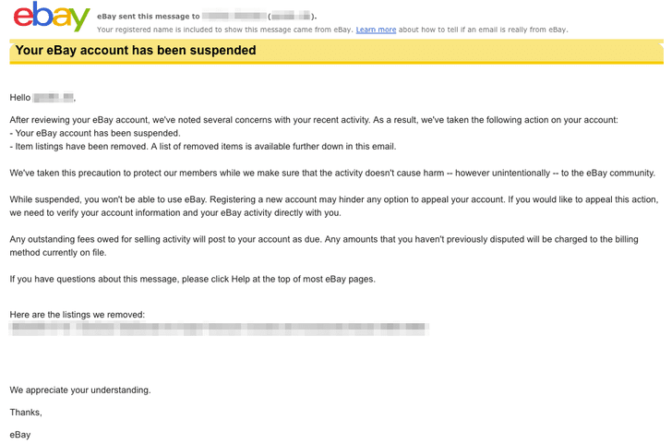Click the 'Any outstanding fees owed' paragraph
The height and width of the screenshot is (444, 672).
coord(324,246)
